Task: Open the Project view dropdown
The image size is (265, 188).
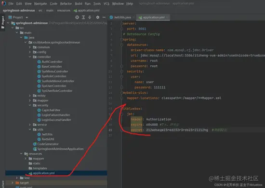Action: click(27, 17)
